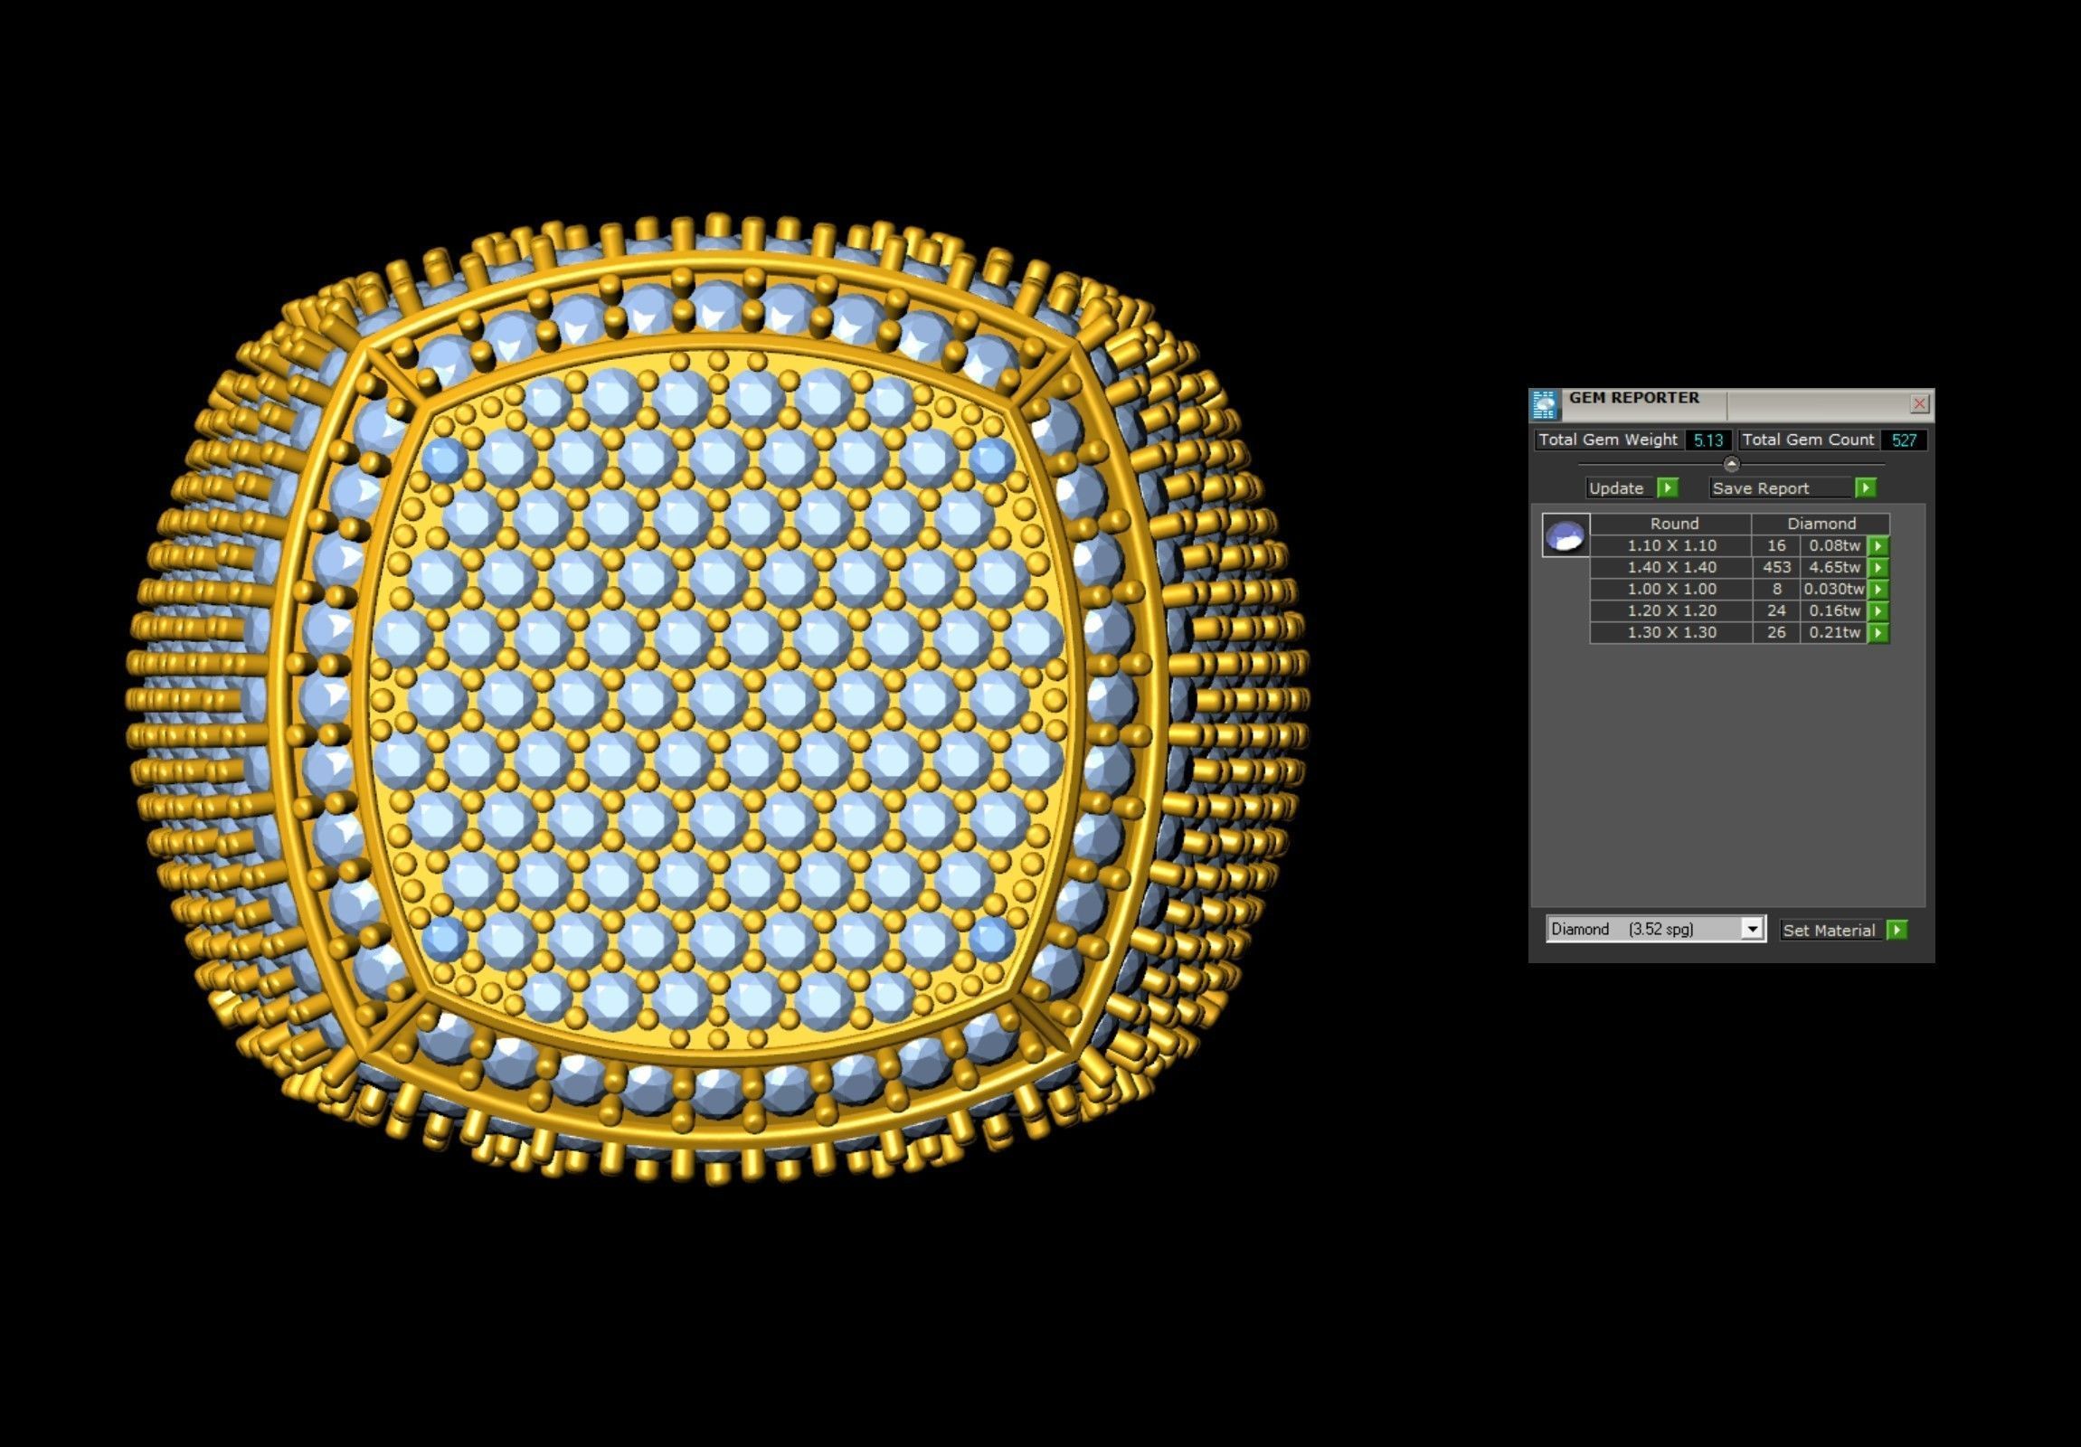This screenshot has width=2081, height=1447.
Task: Select the 1.40 X 1.40 size row
Action: [x=1671, y=567]
